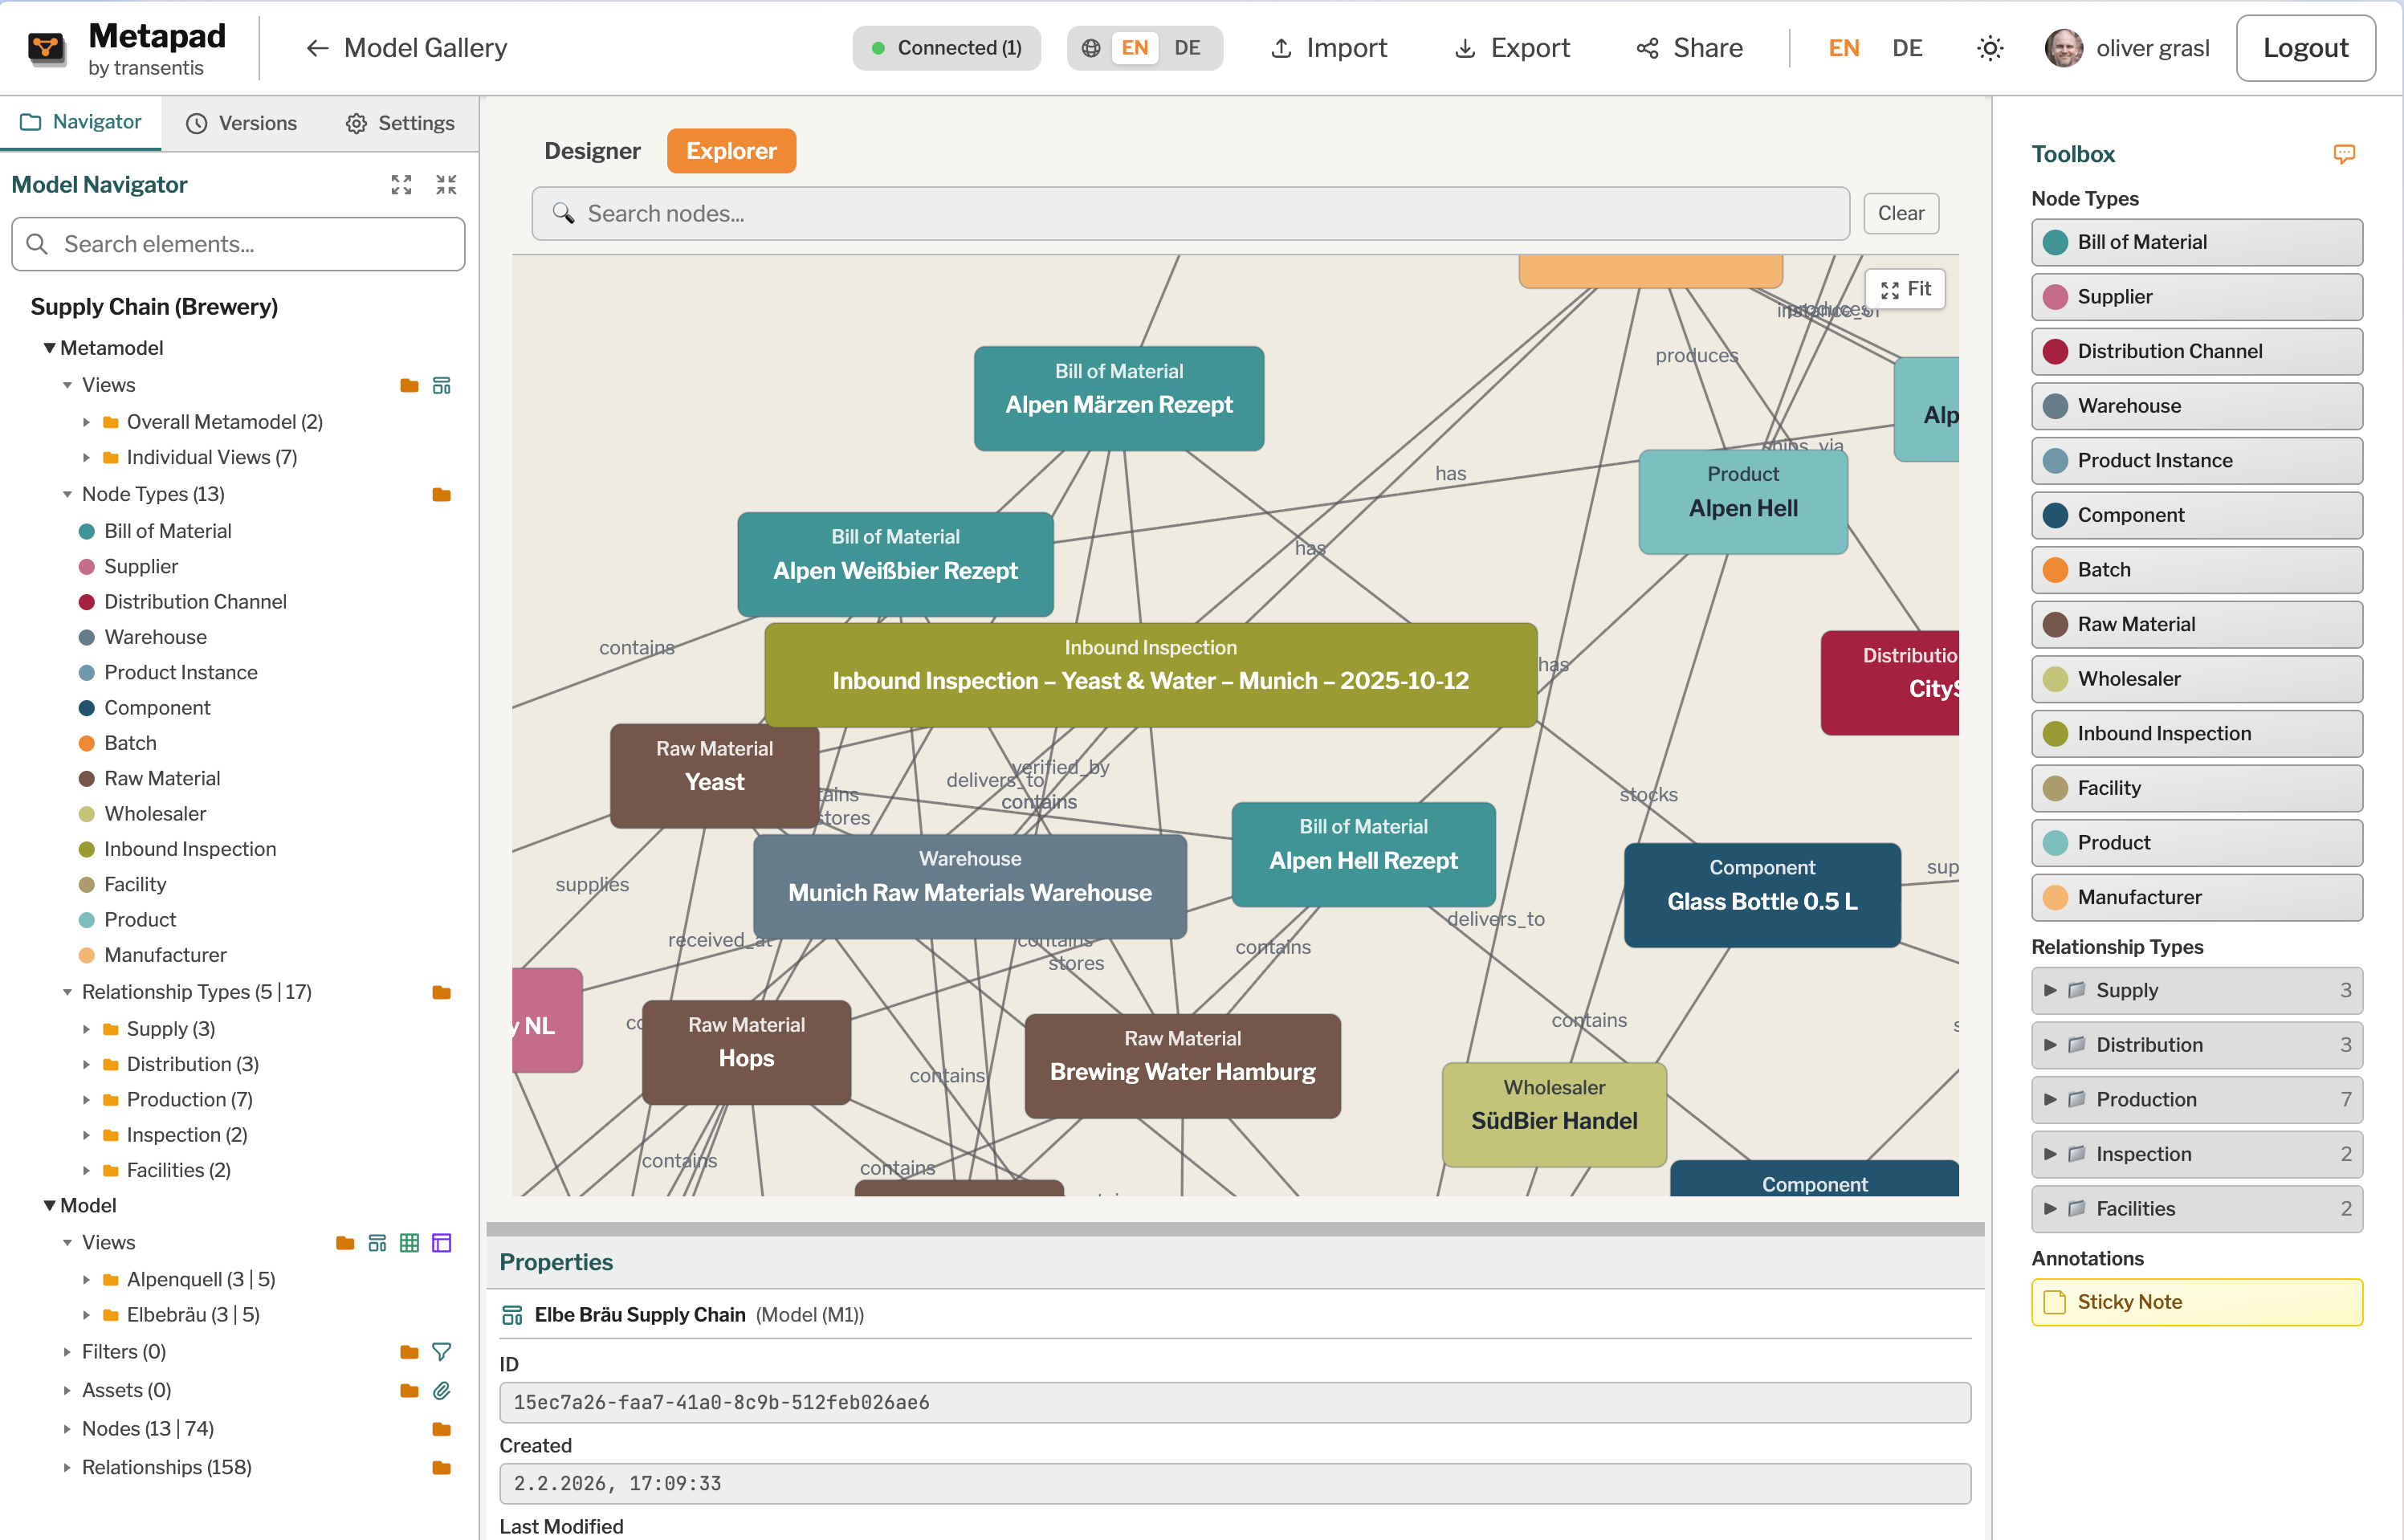2404x1540 pixels.
Task: Open the purple matrix view icon beside Views
Action: pyautogui.click(x=442, y=1242)
